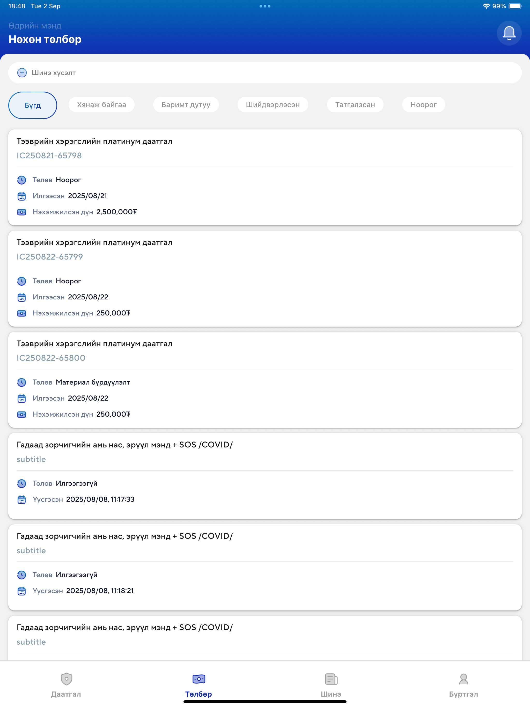Click the clock status icon for IC250822-65799
The width and height of the screenshot is (530, 707).
(21, 281)
